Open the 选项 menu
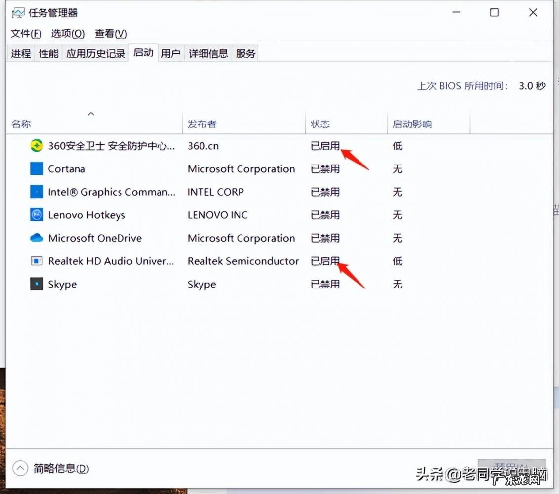Image resolution: width=559 pixels, height=494 pixels. tap(68, 34)
